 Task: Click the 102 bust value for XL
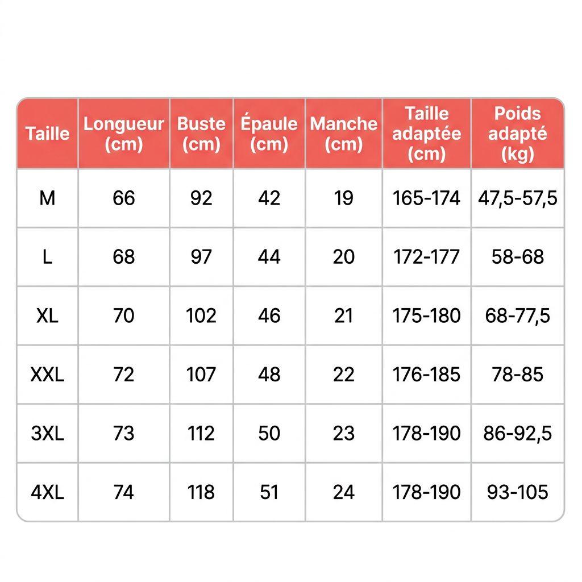201,316
